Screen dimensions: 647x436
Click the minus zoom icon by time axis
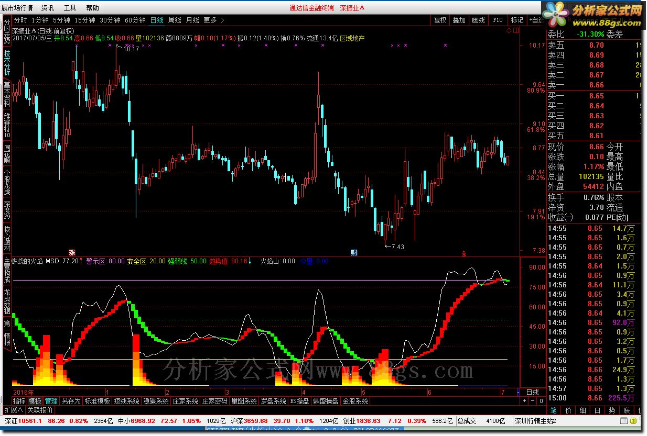pos(533,401)
